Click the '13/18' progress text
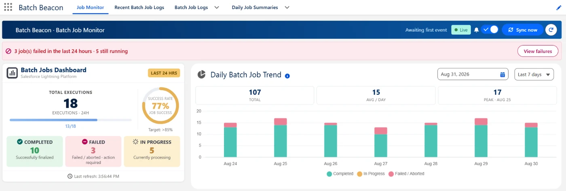 point(71,126)
